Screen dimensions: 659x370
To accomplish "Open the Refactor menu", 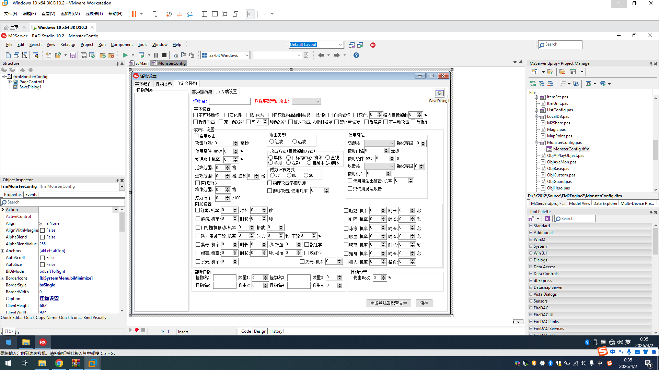I will point(68,45).
